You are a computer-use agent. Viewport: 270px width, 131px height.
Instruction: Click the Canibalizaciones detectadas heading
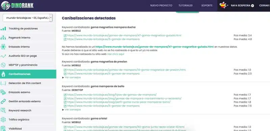[89, 18]
